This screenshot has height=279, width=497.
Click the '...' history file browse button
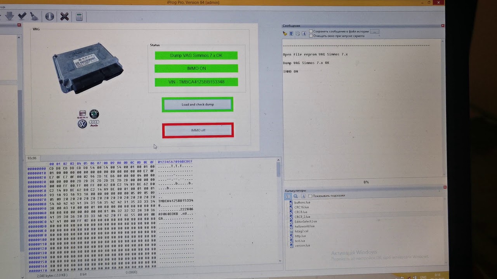point(375,31)
